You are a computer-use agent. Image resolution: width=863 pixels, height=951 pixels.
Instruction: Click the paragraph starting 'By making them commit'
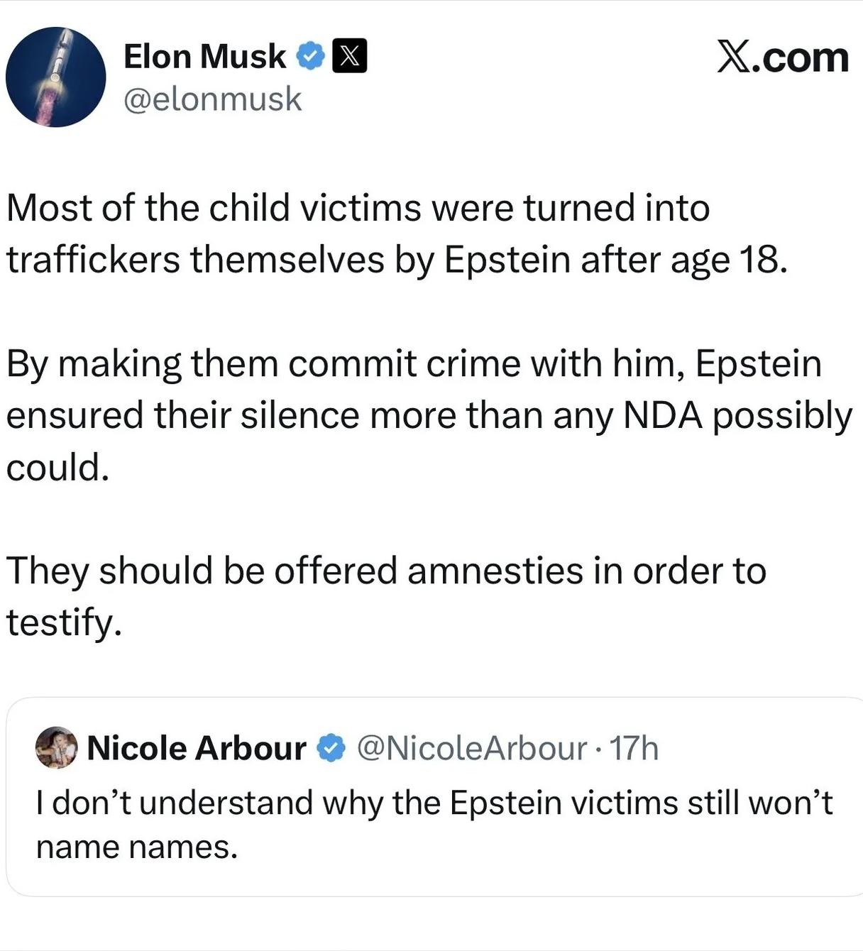pos(428,414)
